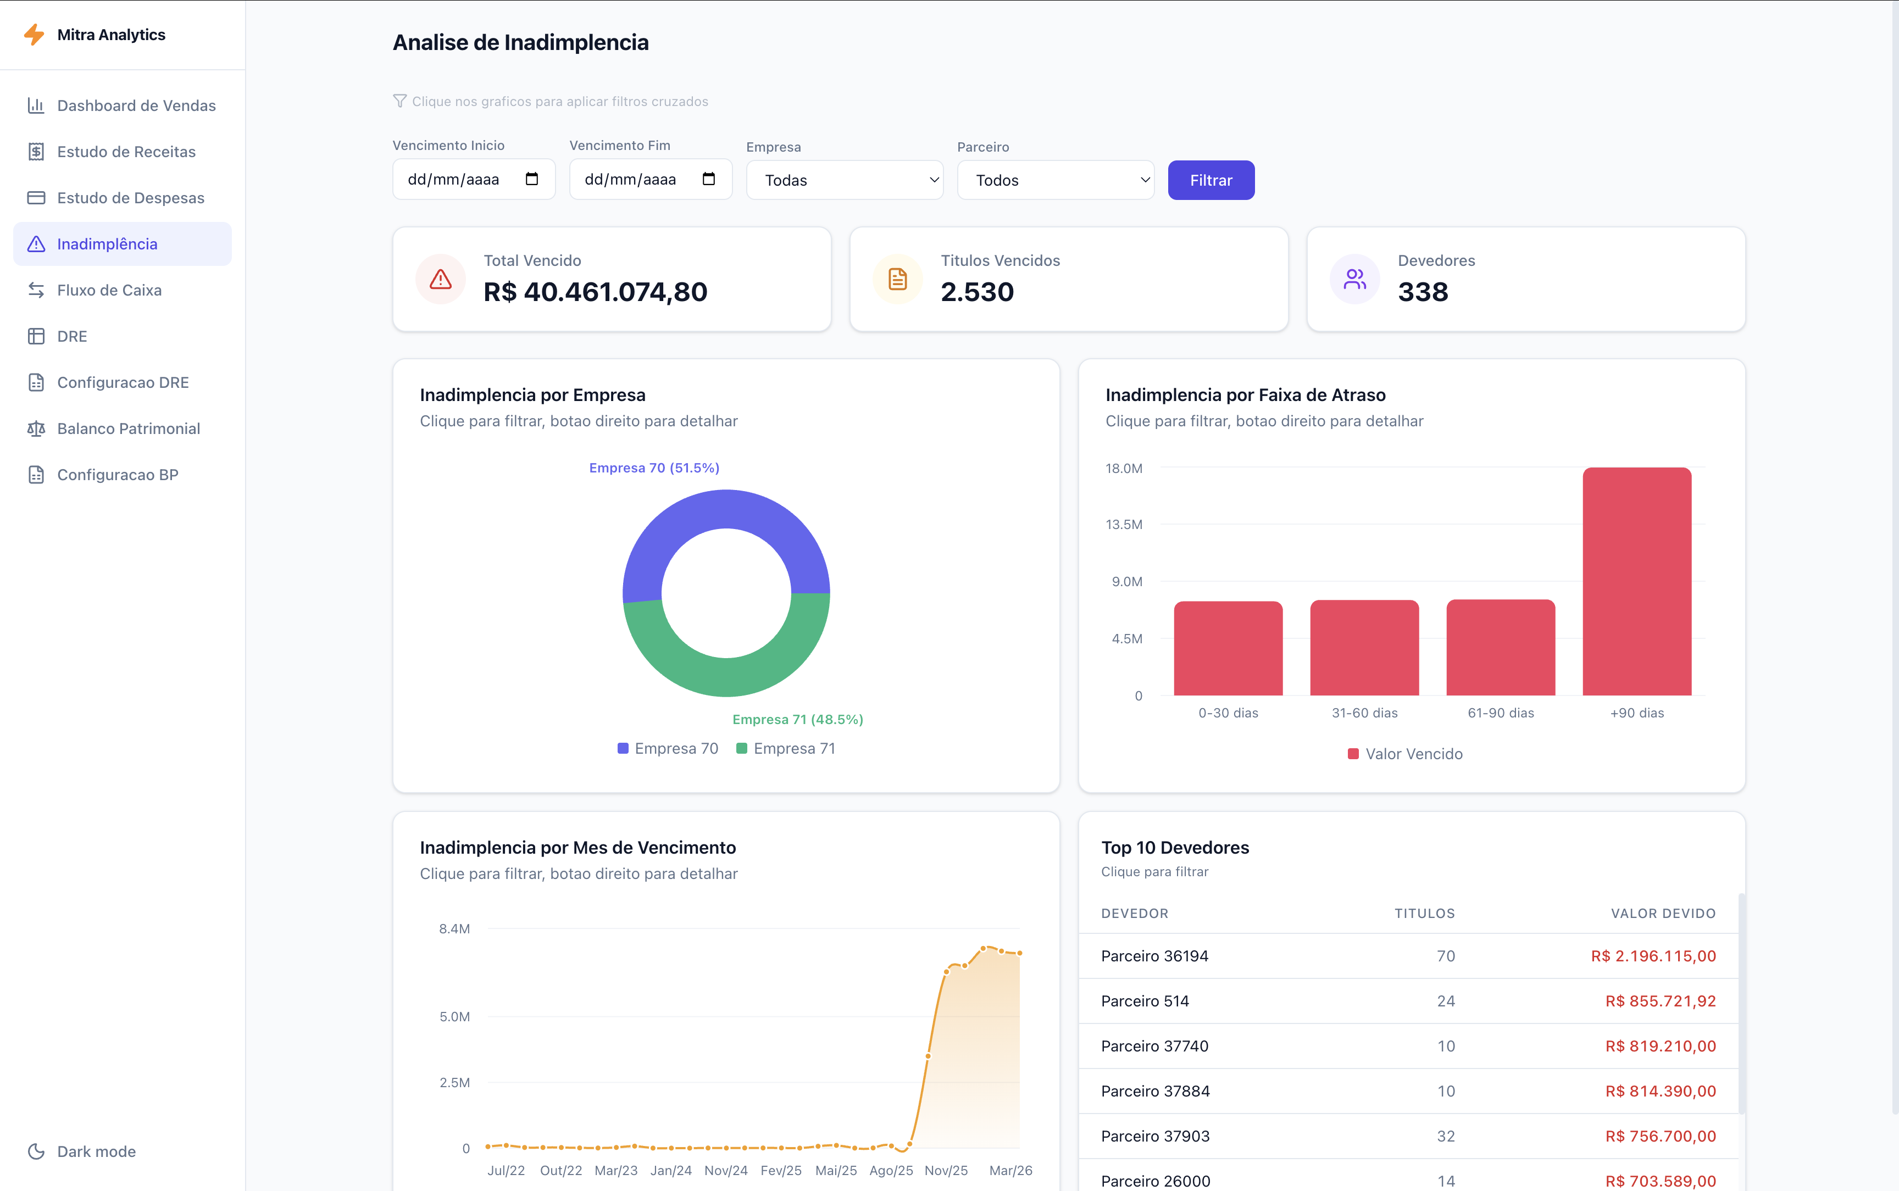Switch to the DRE section
This screenshot has height=1191, width=1899.
click(x=71, y=336)
